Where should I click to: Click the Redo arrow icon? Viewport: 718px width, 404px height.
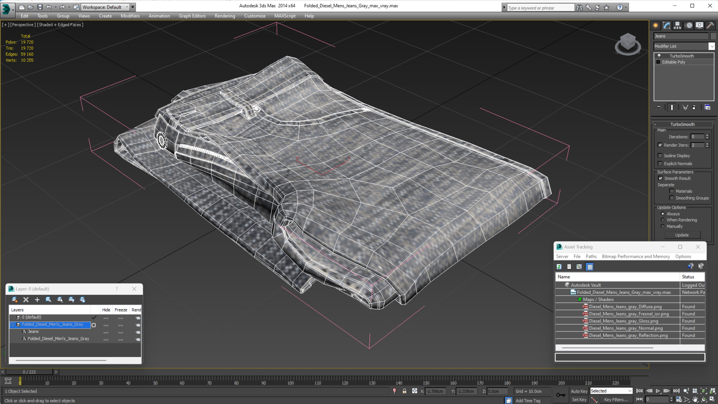pos(62,7)
